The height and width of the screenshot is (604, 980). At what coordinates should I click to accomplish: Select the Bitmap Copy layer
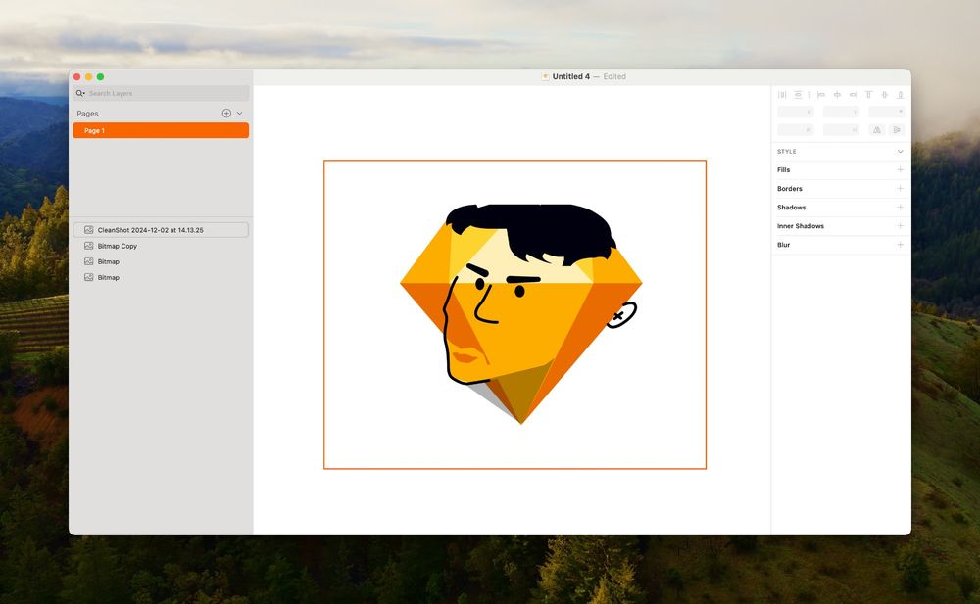[161, 246]
